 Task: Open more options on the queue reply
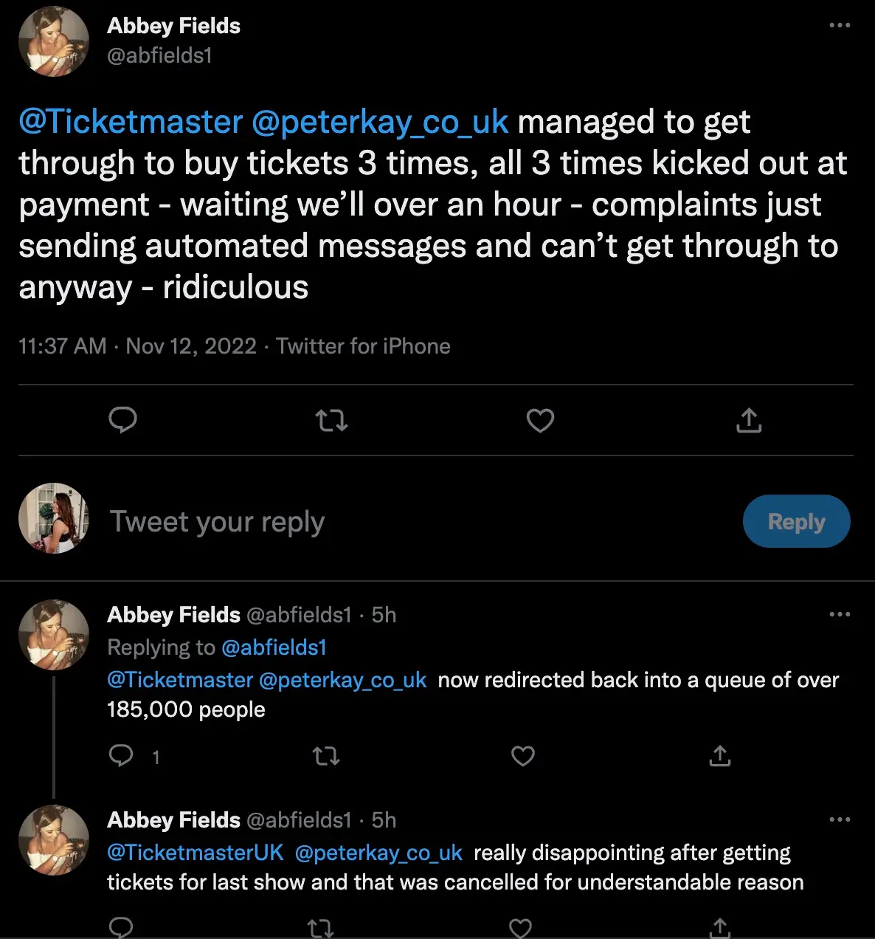[x=839, y=613]
